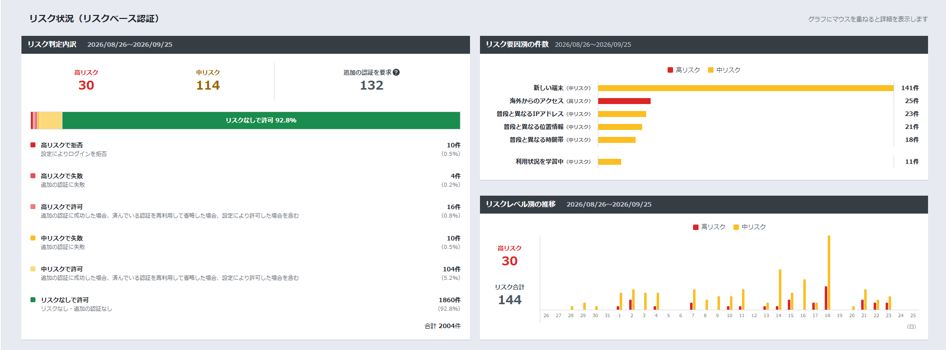The height and width of the screenshot is (350, 946).
Task: Click the 中リスクで許可 legend color square
Action: click(x=33, y=269)
